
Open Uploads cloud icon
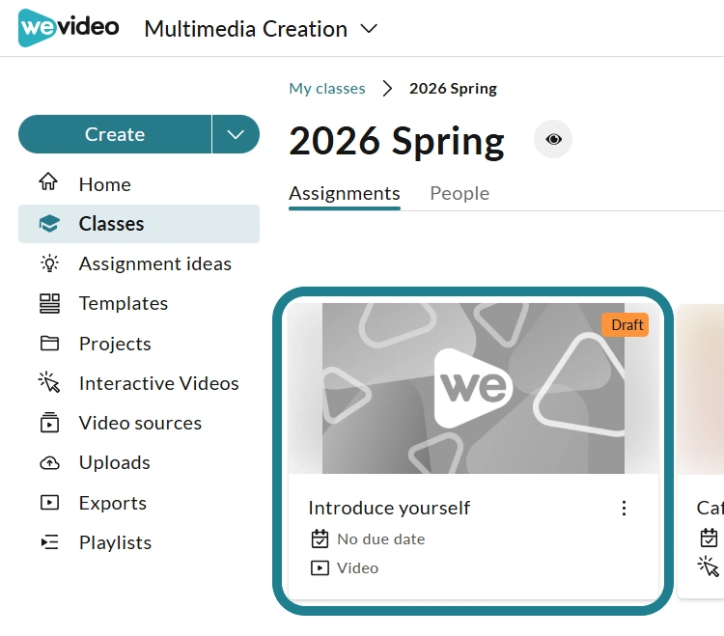point(49,462)
